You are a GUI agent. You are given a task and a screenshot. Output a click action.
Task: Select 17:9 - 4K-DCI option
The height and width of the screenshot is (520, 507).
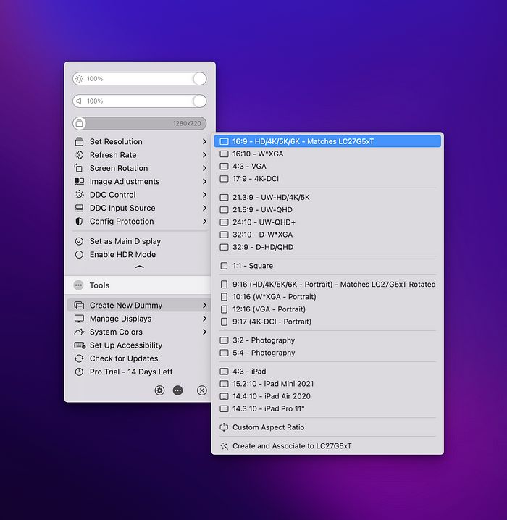tap(327, 179)
